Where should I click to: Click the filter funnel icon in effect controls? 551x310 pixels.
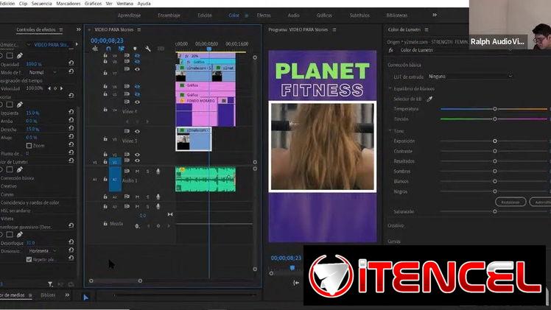pyautogui.click(x=50, y=284)
